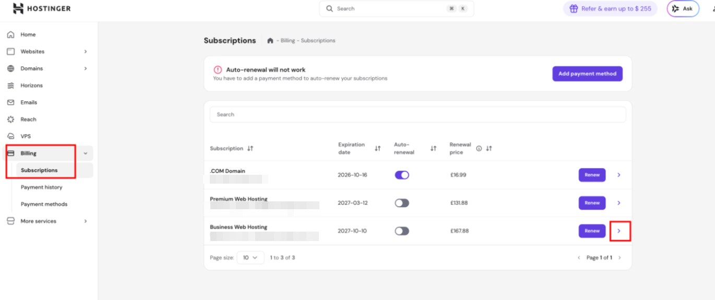This screenshot has width=715, height=300.
Task: Open the Page size dropdown
Action: click(x=251, y=258)
